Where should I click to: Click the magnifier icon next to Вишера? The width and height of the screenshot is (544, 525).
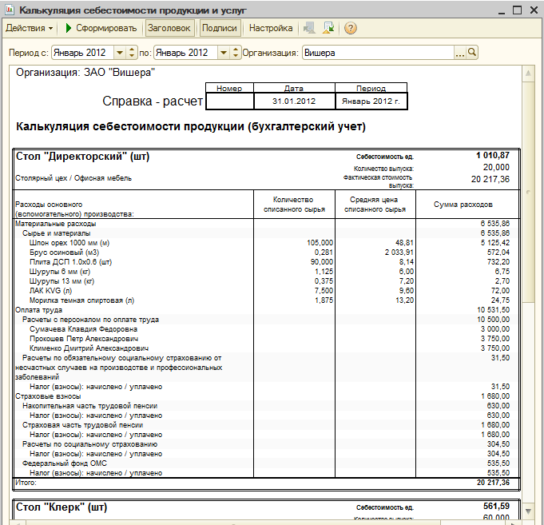coord(472,53)
